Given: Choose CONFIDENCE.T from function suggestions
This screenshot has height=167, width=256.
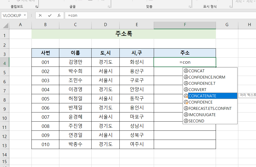Looking at the screenshot, I should pyautogui.click(x=210, y=83).
